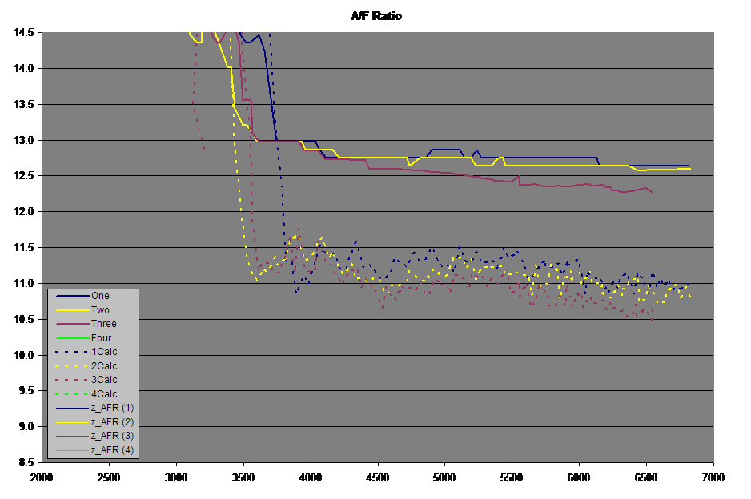
Task: Select the "1Calc" legend entry
Action: pos(103,352)
